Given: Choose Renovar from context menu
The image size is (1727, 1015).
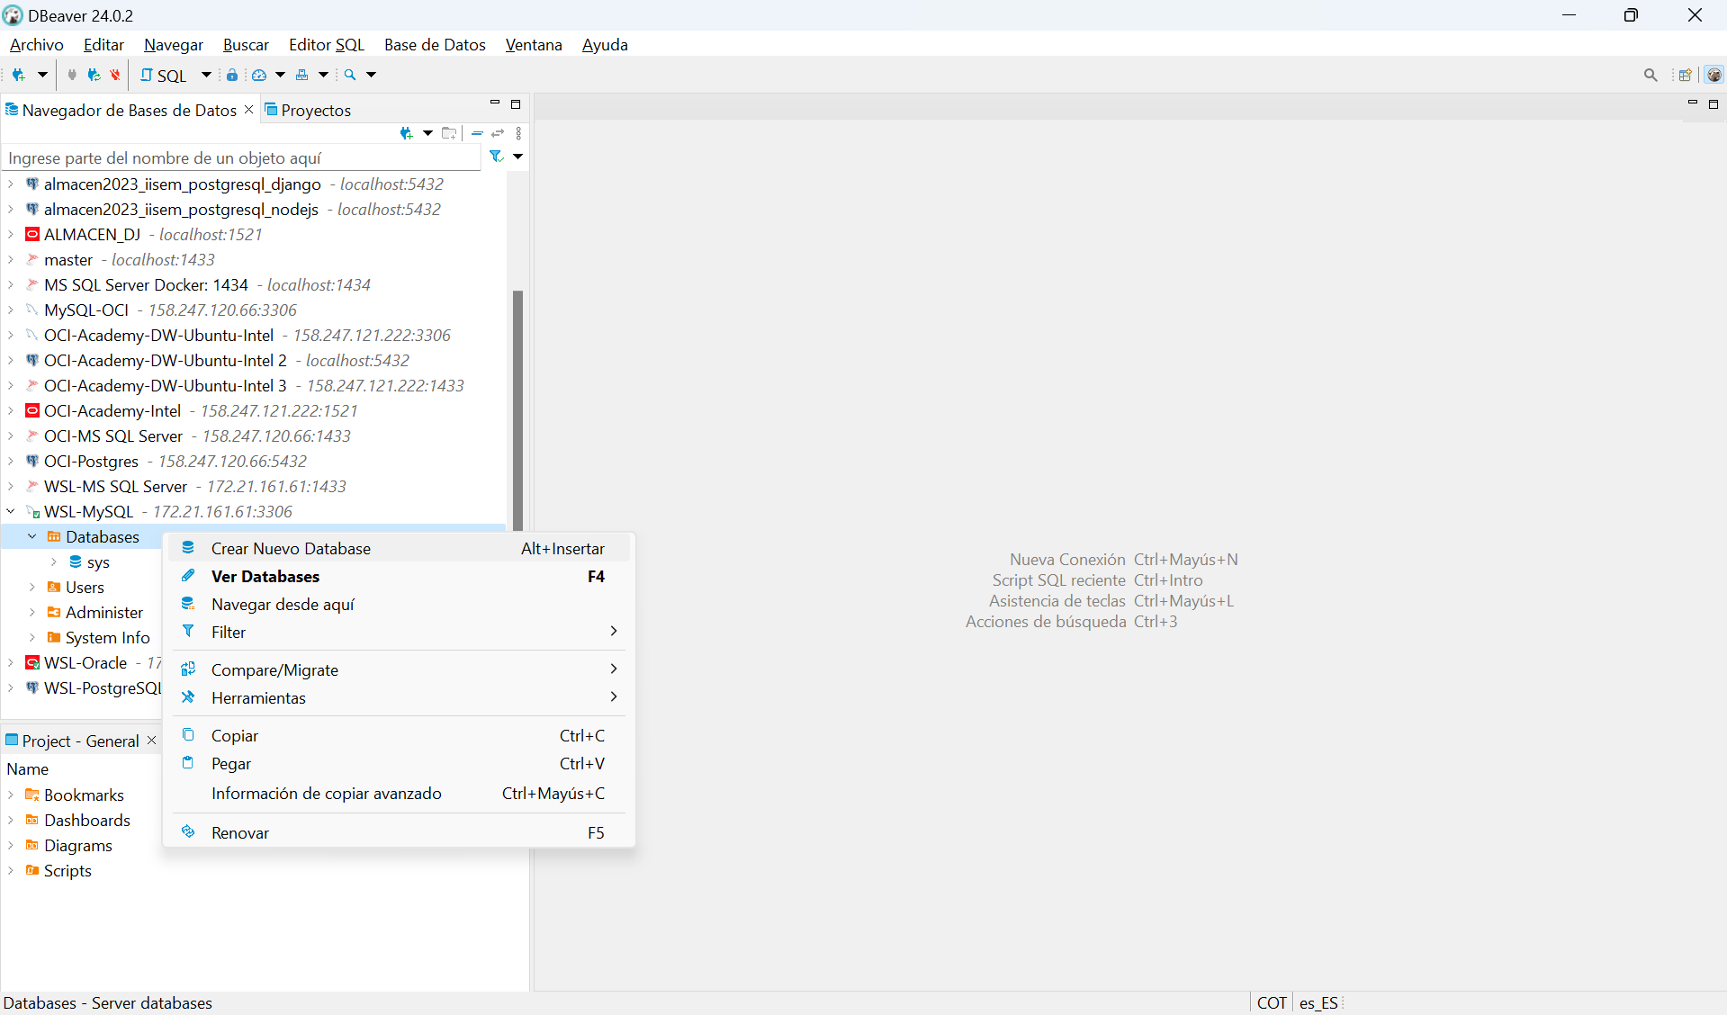Looking at the screenshot, I should 399,832.
